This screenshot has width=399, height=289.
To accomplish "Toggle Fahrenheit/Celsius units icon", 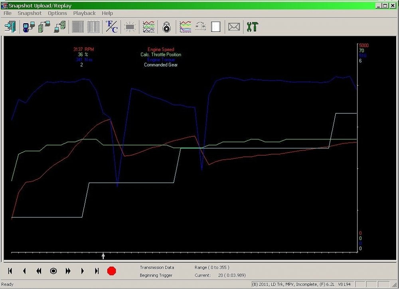I will [x=111, y=27].
